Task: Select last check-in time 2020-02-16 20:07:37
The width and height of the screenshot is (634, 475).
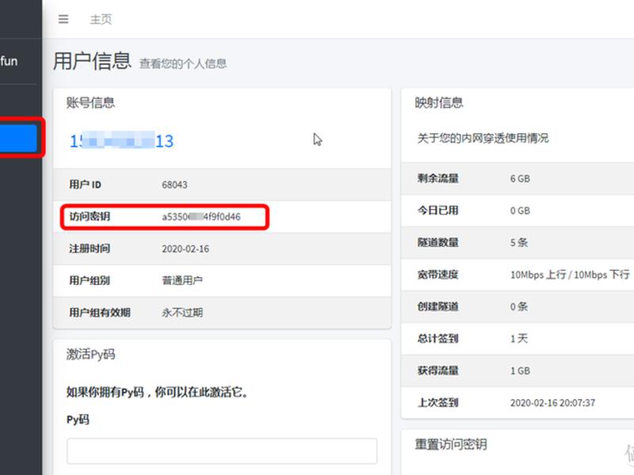Action: click(x=552, y=403)
